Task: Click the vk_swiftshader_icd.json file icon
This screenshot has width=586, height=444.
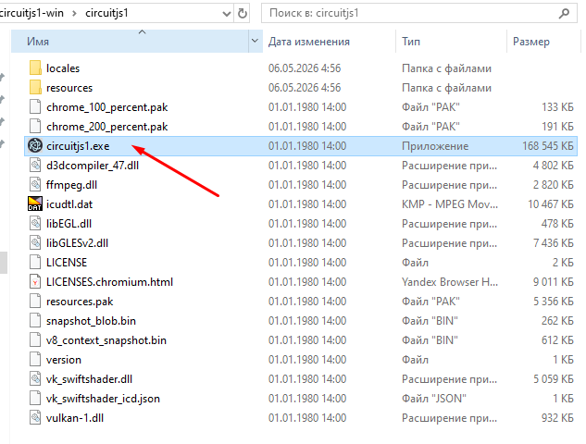Action: (x=35, y=398)
